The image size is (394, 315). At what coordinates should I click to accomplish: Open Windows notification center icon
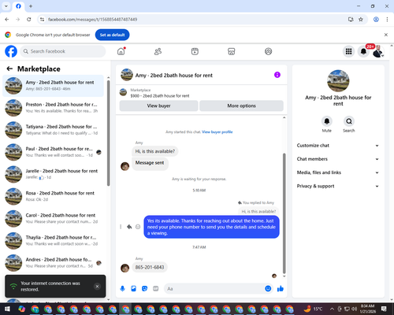point(384,309)
